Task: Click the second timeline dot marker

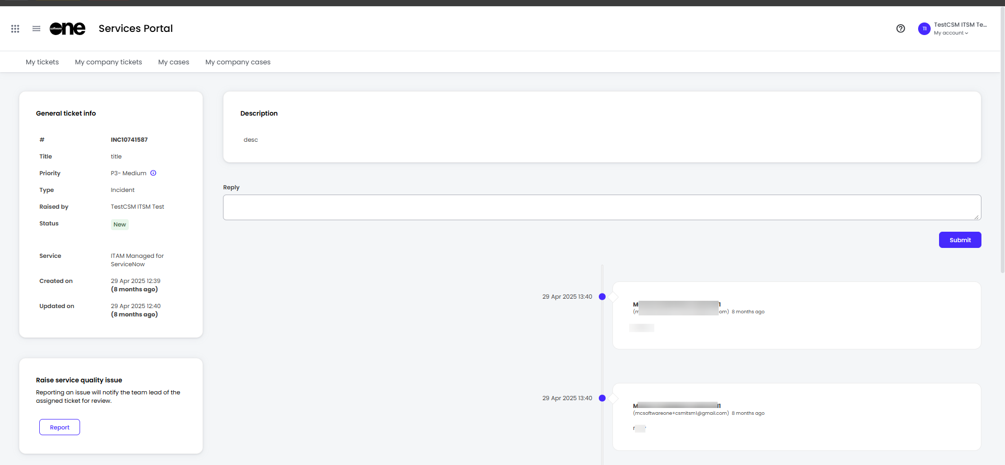Action: tap(602, 398)
